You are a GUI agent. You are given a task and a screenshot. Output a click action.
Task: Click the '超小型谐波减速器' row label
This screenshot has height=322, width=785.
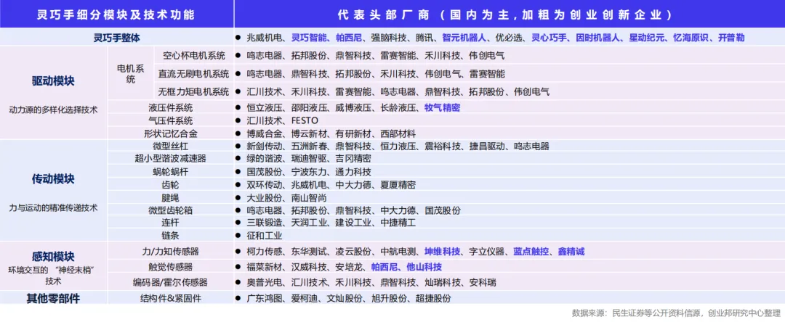(170, 159)
